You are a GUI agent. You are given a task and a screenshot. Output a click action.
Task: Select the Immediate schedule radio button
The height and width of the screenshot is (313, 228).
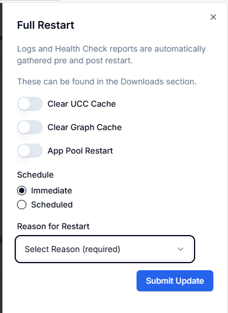click(22, 190)
